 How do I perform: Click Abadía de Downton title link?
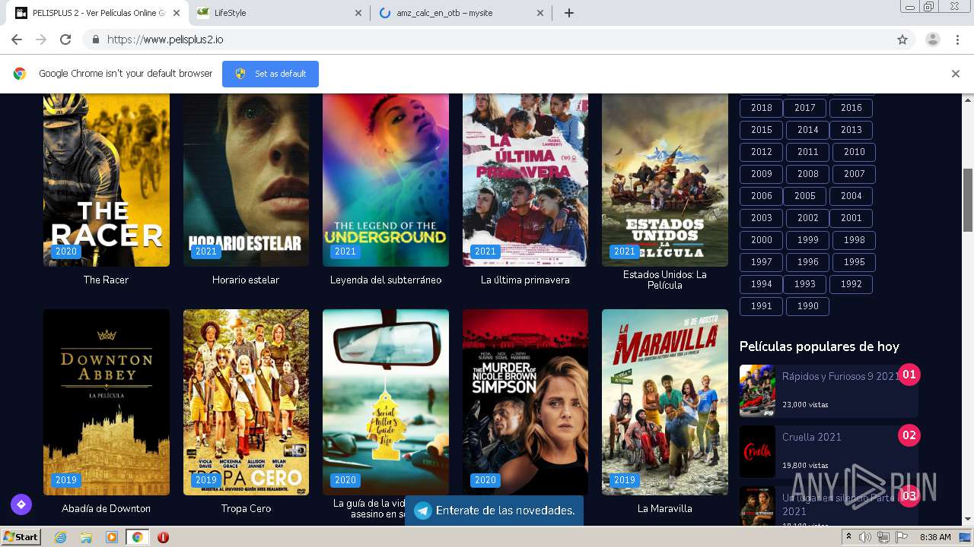106,508
